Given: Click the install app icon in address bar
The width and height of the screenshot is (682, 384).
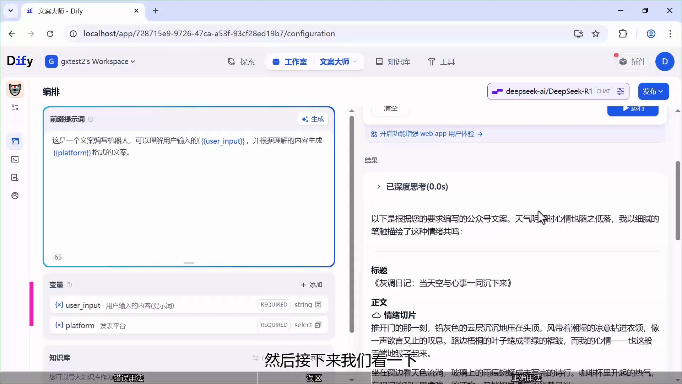Looking at the screenshot, I should click(579, 34).
